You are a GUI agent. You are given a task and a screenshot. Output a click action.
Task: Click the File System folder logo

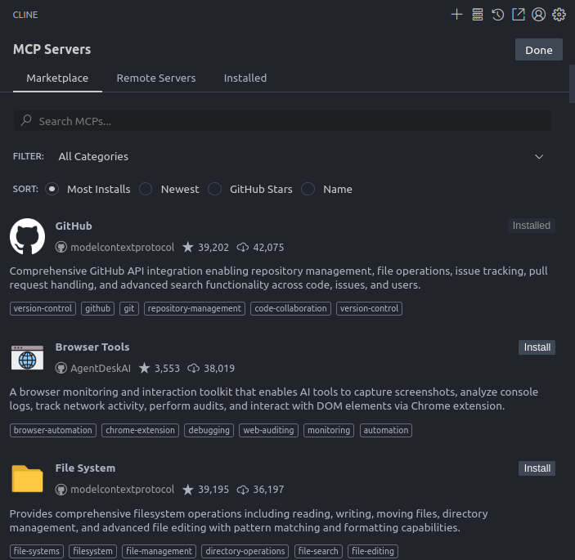[28, 478]
